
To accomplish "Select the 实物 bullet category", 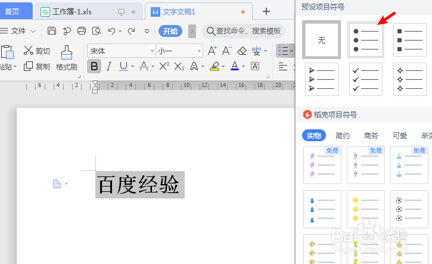I will click(314, 136).
